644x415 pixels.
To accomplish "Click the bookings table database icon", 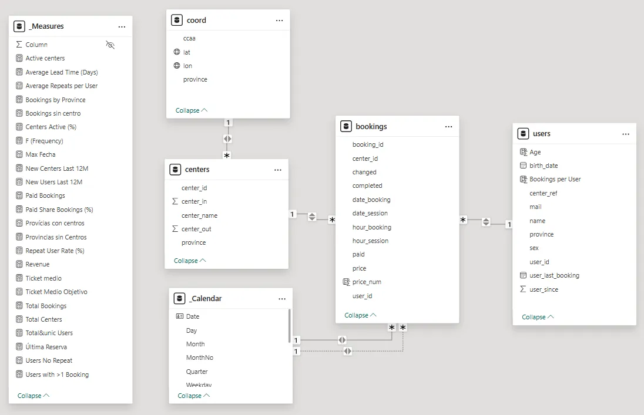I will (346, 126).
